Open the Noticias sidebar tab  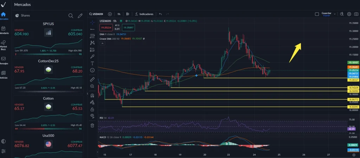click(4, 75)
